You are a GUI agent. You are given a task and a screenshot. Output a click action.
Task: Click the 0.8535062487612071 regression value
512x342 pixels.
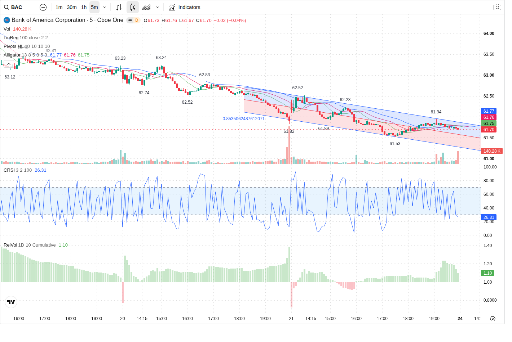(243, 119)
